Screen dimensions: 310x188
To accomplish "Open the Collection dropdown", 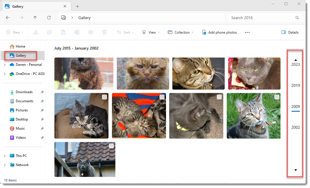I will [x=180, y=32].
